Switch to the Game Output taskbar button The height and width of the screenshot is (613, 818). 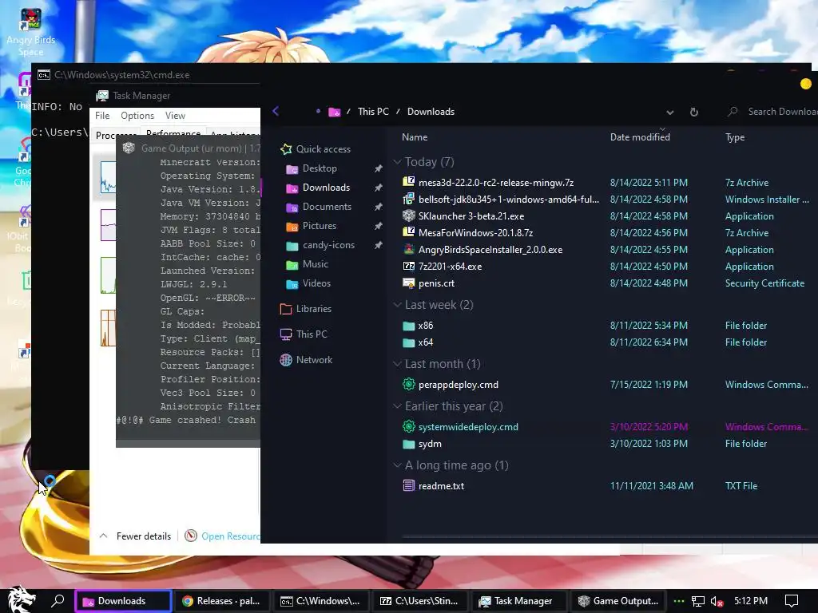(618, 601)
